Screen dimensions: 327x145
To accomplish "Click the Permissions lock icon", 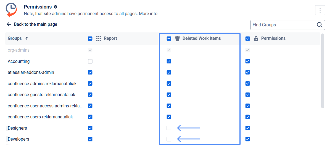I will pyautogui.click(x=256, y=38).
